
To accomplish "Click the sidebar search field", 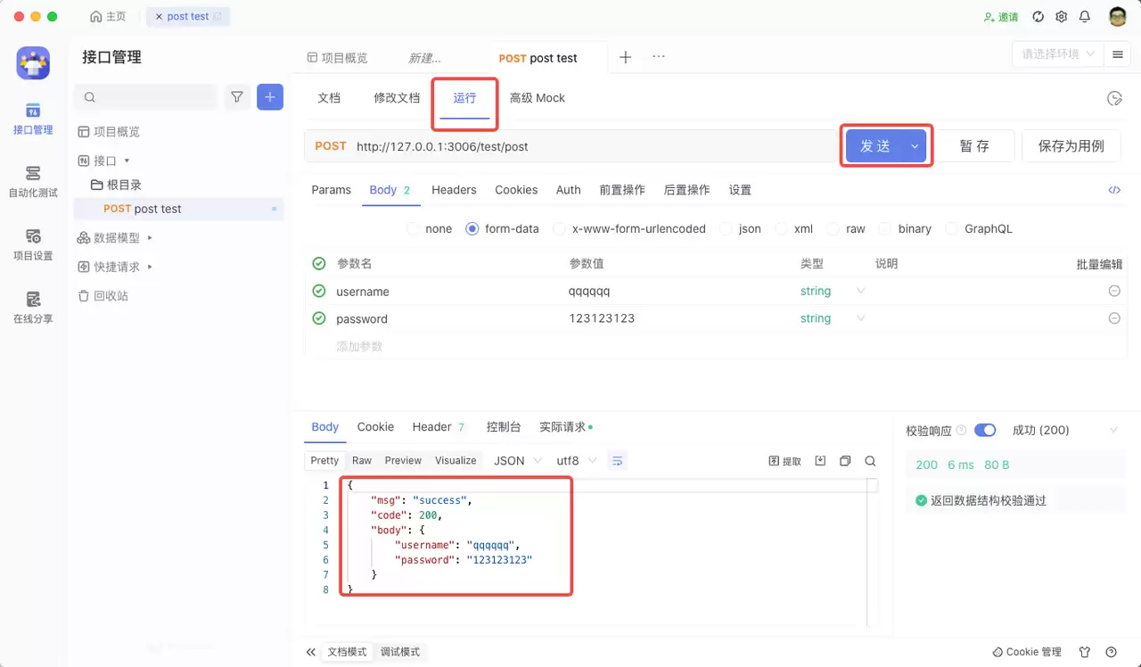I will [x=146, y=97].
